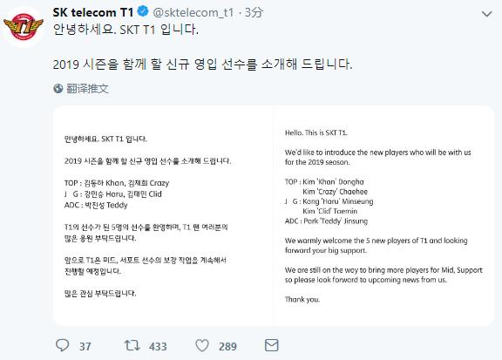
Task: Click the 3分 tweet timestamp
Action: pyautogui.click(x=254, y=12)
